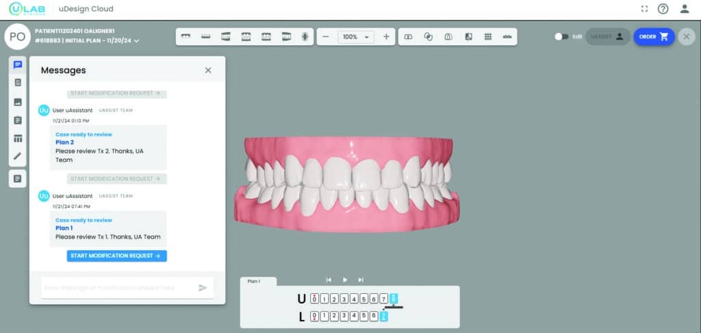Screen dimensions: 701x333
Task: Click the help question mark icon
Action: [x=663, y=9]
